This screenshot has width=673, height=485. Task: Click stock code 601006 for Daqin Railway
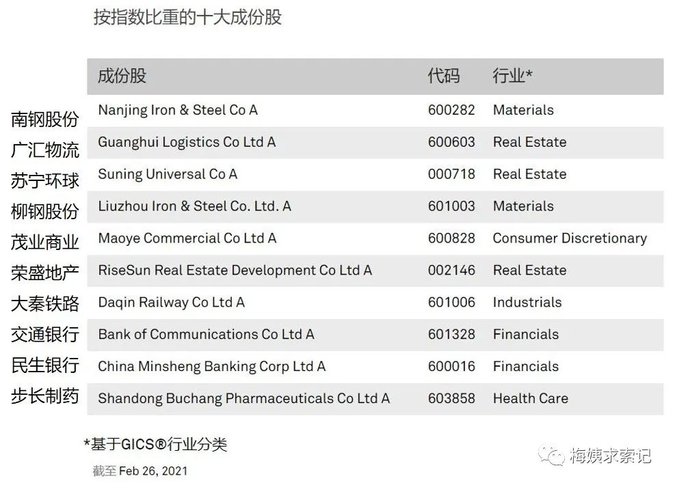[x=451, y=303]
